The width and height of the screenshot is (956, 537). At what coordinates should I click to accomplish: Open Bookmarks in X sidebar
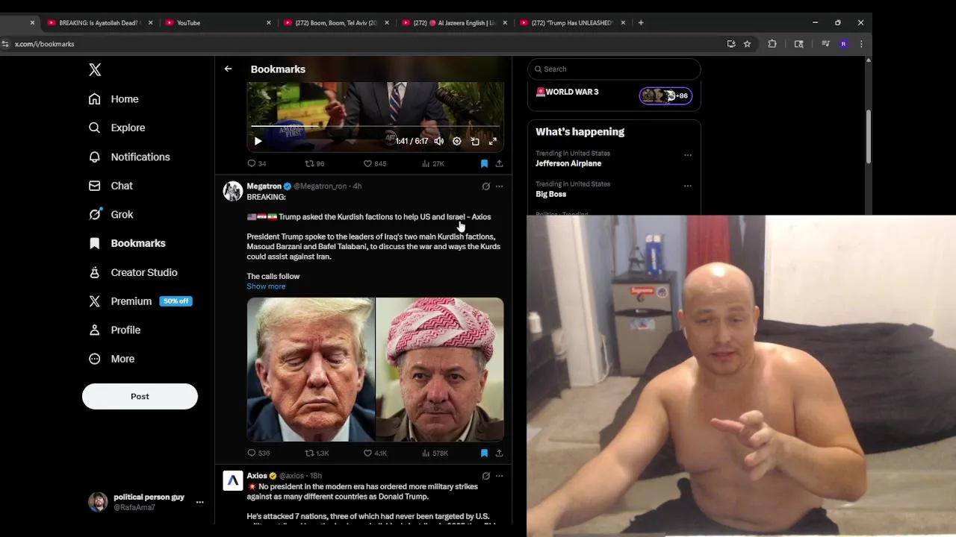[127, 243]
